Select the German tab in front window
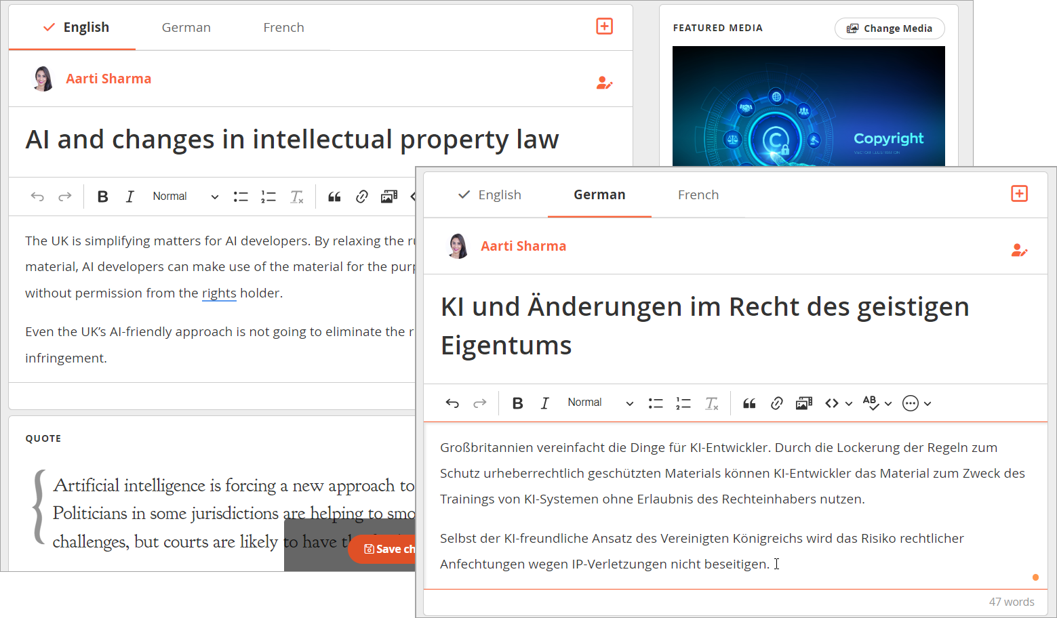 pyautogui.click(x=599, y=195)
